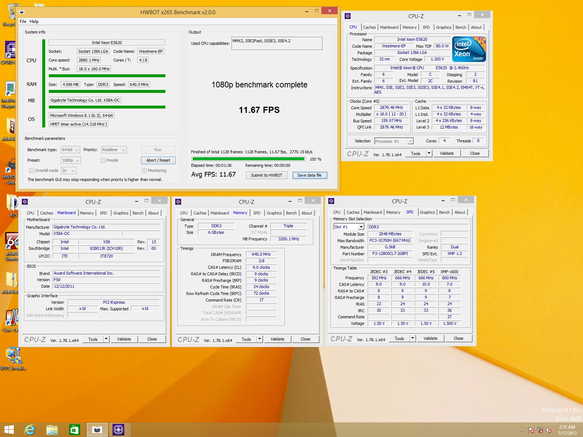Click the top-right CPU-Z window title icon
Viewport: 583px width, 437px height.
(x=348, y=16)
